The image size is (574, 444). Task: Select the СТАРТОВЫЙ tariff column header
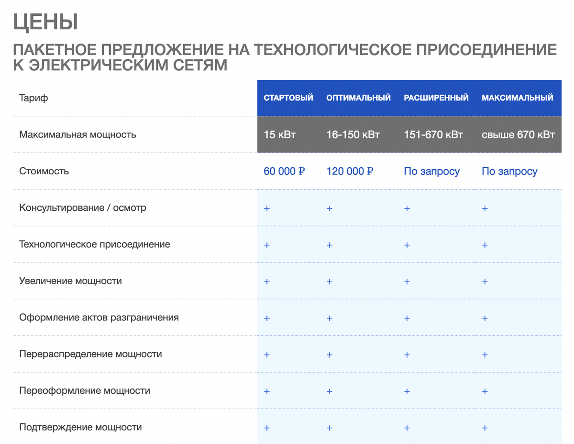click(288, 97)
